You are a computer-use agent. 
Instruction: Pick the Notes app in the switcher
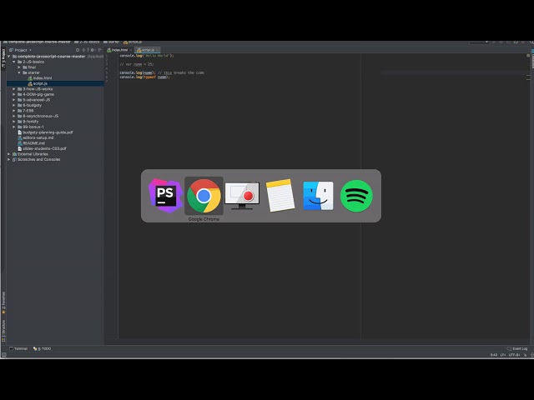pyautogui.click(x=280, y=196)
